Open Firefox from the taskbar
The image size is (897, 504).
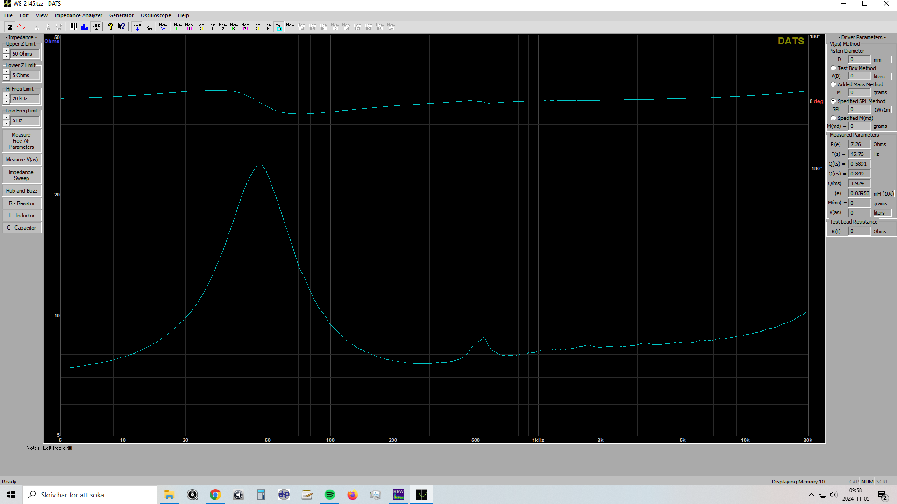pos(353,495)
